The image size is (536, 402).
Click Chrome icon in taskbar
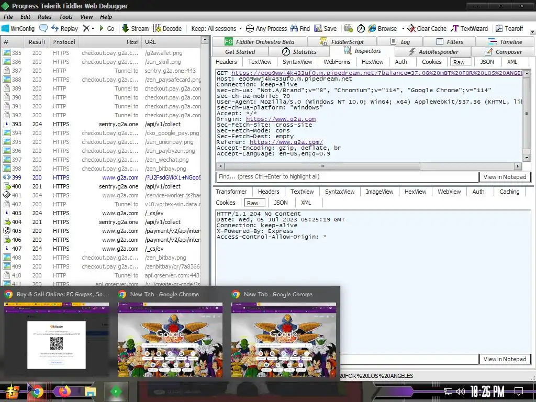pyautogui.click(x=37, y=392)
